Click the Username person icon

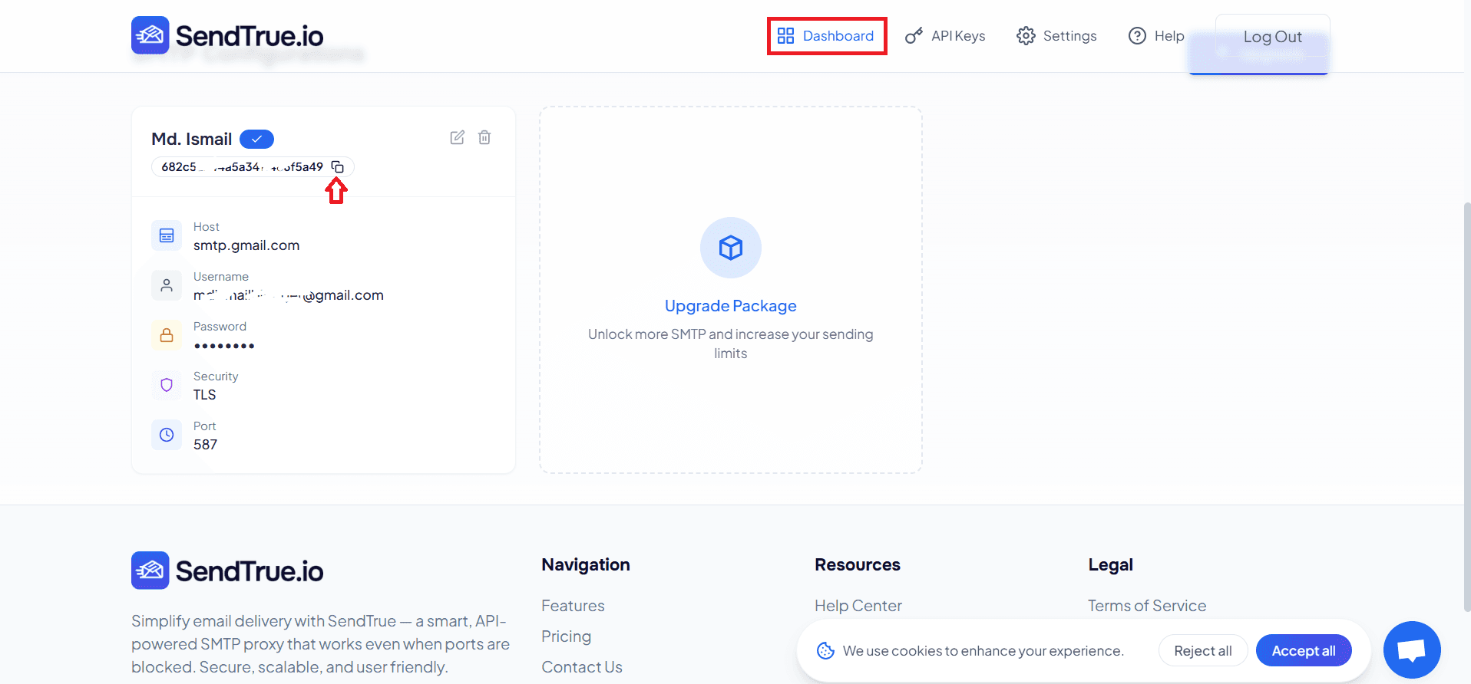pos(167,285)
